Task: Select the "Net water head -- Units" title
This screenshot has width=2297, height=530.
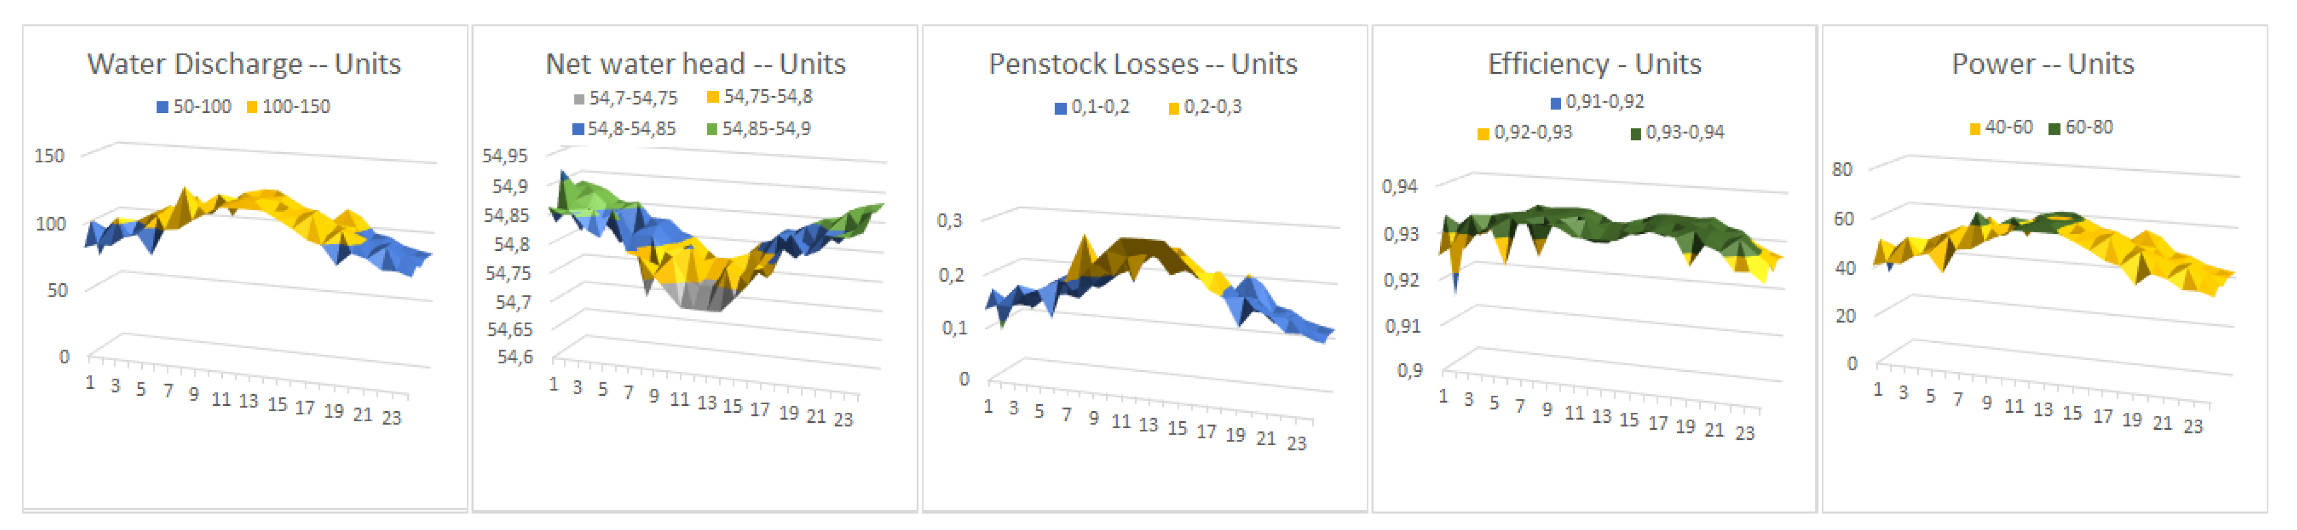Action: [695, 64]
